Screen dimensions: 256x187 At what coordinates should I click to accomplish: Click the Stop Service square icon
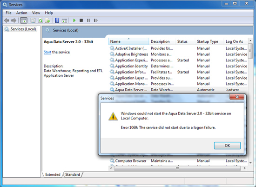coord(81,20)
